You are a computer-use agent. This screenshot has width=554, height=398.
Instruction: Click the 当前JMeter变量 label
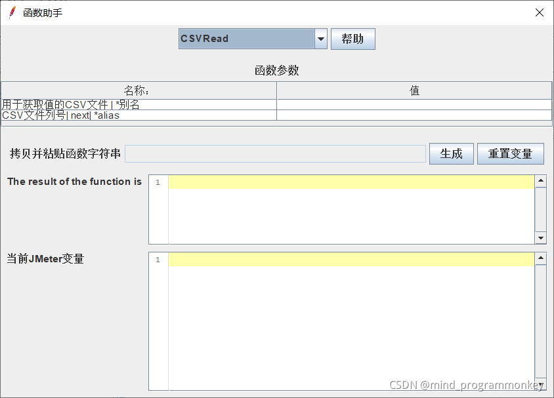[45, 258]
